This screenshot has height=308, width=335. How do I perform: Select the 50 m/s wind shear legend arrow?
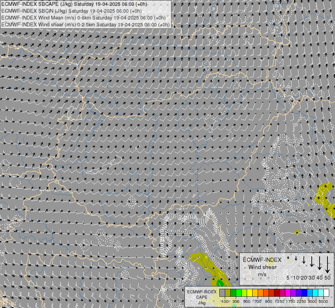coord(327,265)
